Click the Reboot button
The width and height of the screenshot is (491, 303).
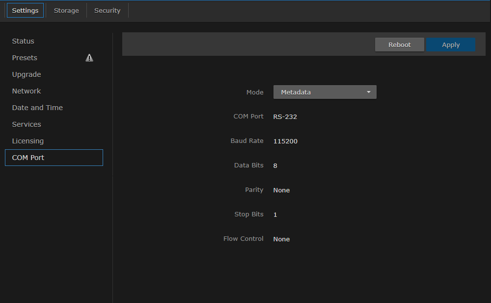[399, 45]
